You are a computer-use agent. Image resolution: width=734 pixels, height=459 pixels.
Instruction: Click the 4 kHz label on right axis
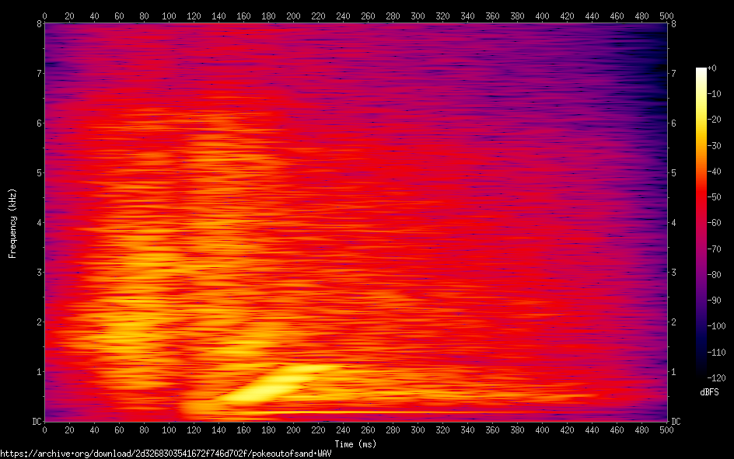point(673,222)
